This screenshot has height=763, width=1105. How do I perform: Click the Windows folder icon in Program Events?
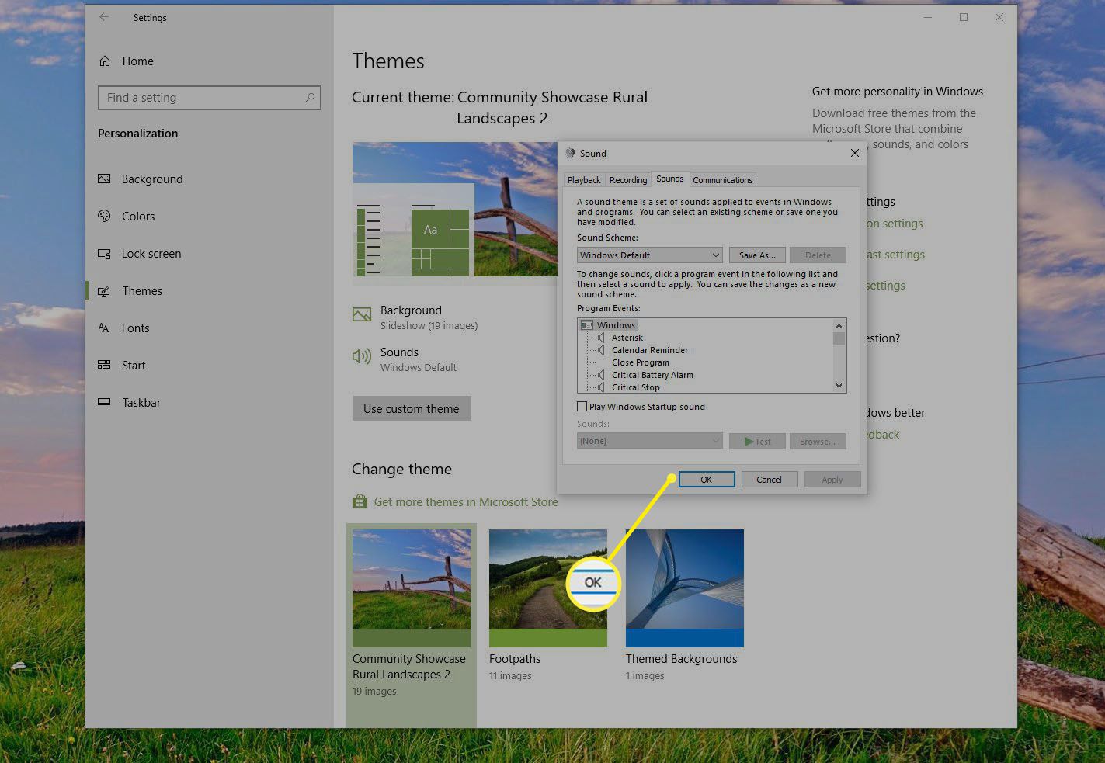(x=587, y=325)
